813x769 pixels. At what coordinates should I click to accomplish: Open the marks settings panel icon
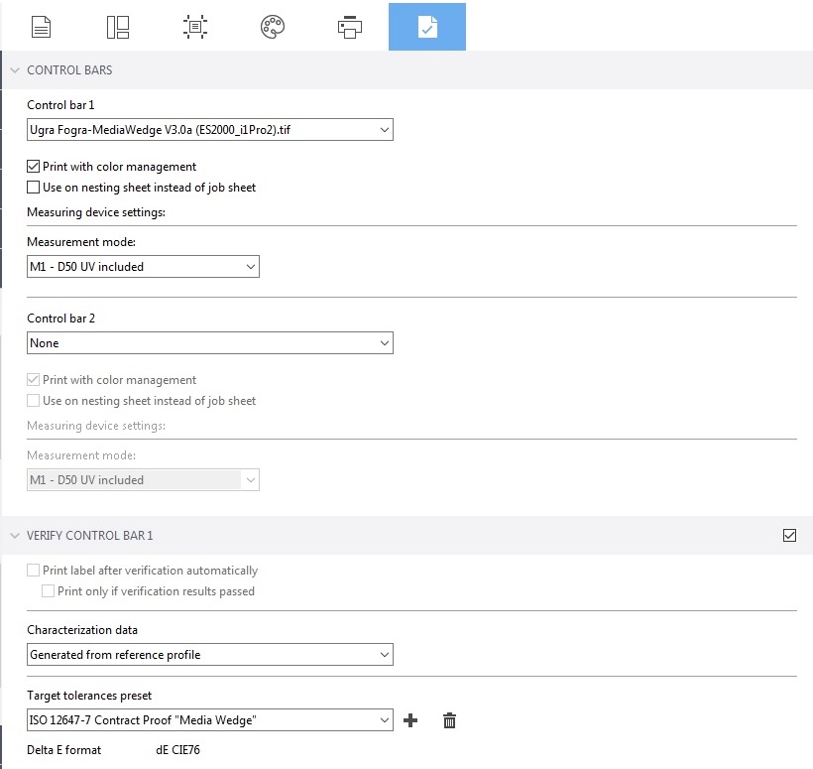pos(195,26)
